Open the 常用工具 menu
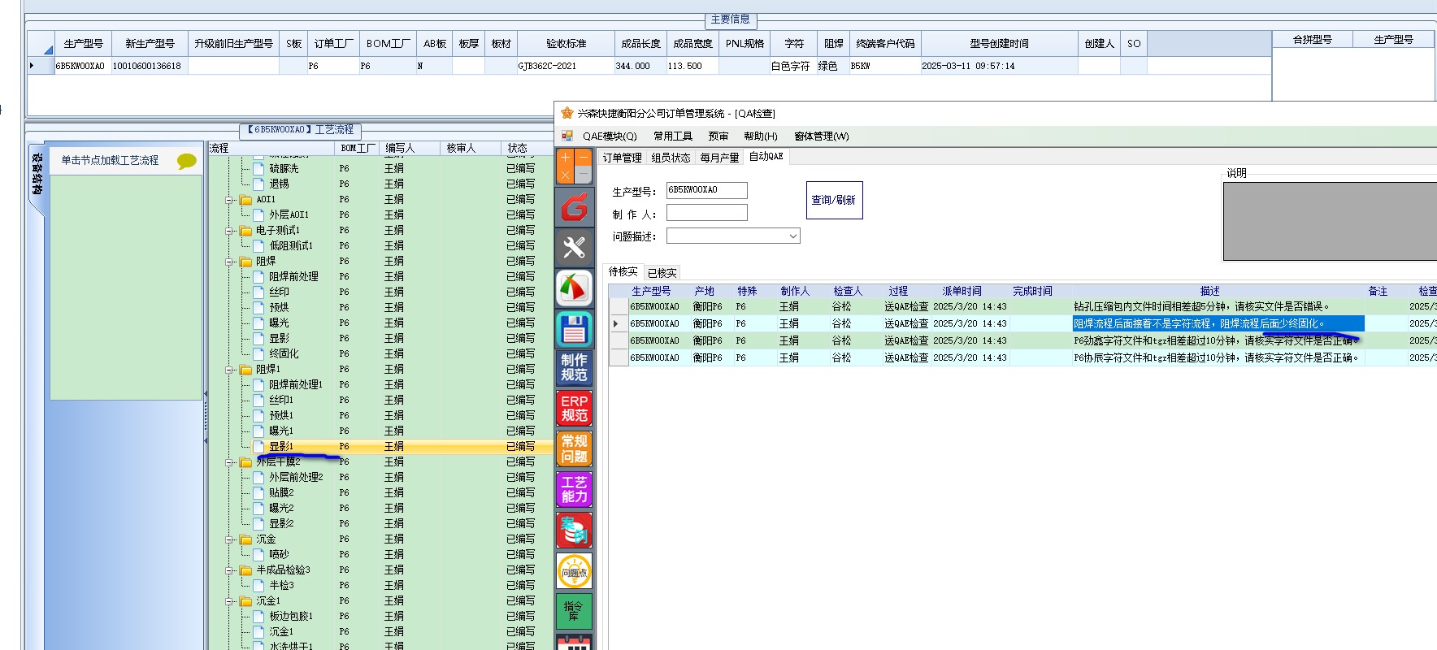Screen dimensions: 1437x650 [673, 136]
